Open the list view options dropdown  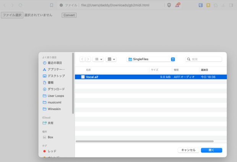point(98,59)
